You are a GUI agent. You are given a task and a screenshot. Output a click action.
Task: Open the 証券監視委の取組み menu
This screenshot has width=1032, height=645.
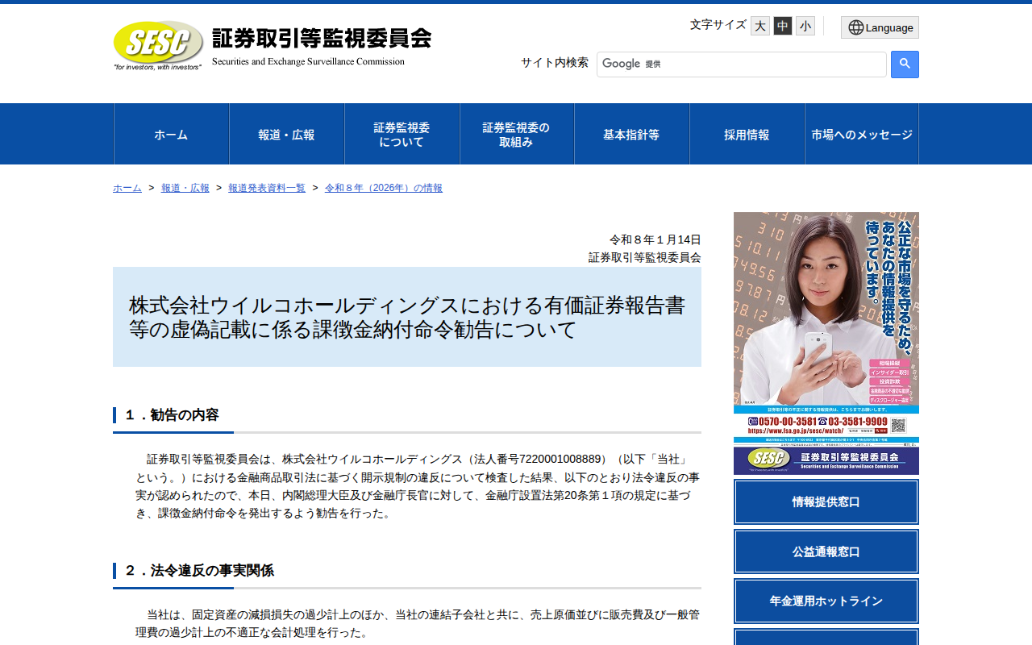pos(517,134)
